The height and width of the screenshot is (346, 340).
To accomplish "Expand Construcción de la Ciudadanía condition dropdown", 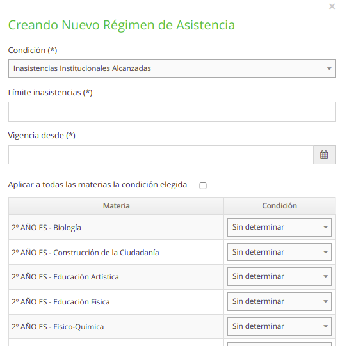I will [279, 252].
